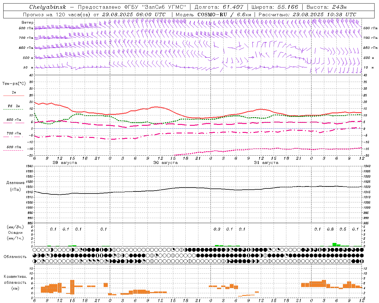Click the 'Высота: 243м' header field
Viewport: 379px width, 303px height.
click(x=327, y=7)
